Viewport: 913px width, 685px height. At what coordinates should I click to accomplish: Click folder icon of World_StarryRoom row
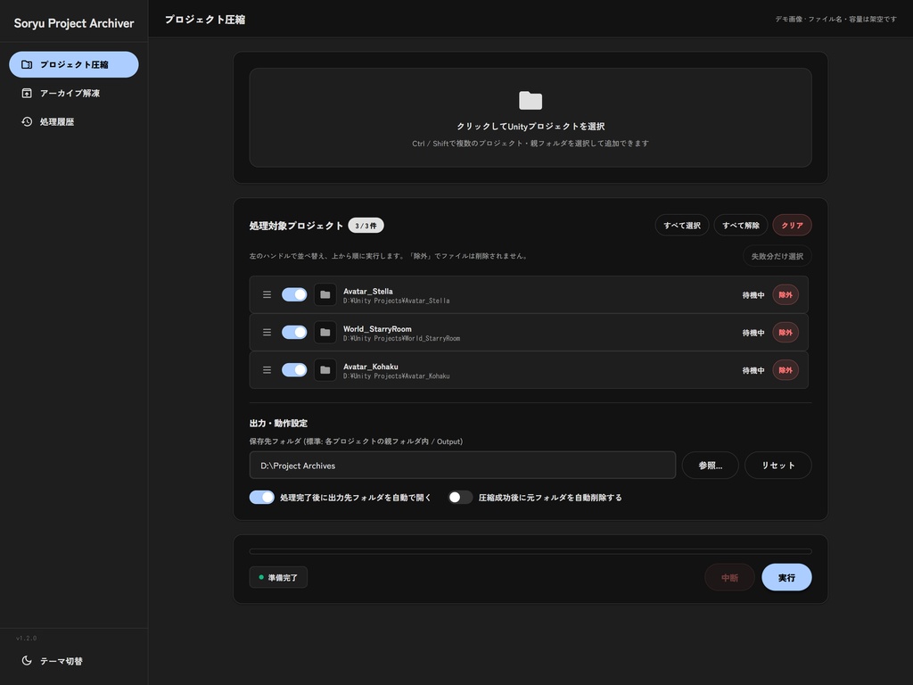pos(325,333)
